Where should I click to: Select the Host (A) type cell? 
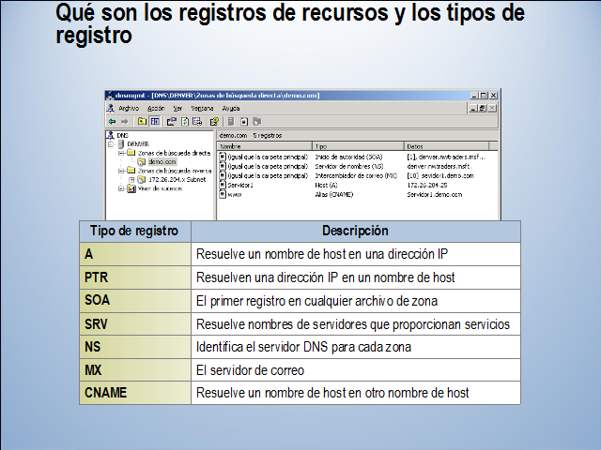click(326, 185)
